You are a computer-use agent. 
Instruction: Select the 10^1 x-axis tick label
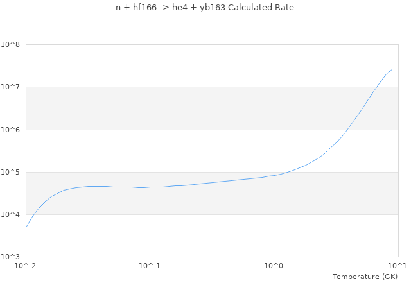tap(397, 266)
